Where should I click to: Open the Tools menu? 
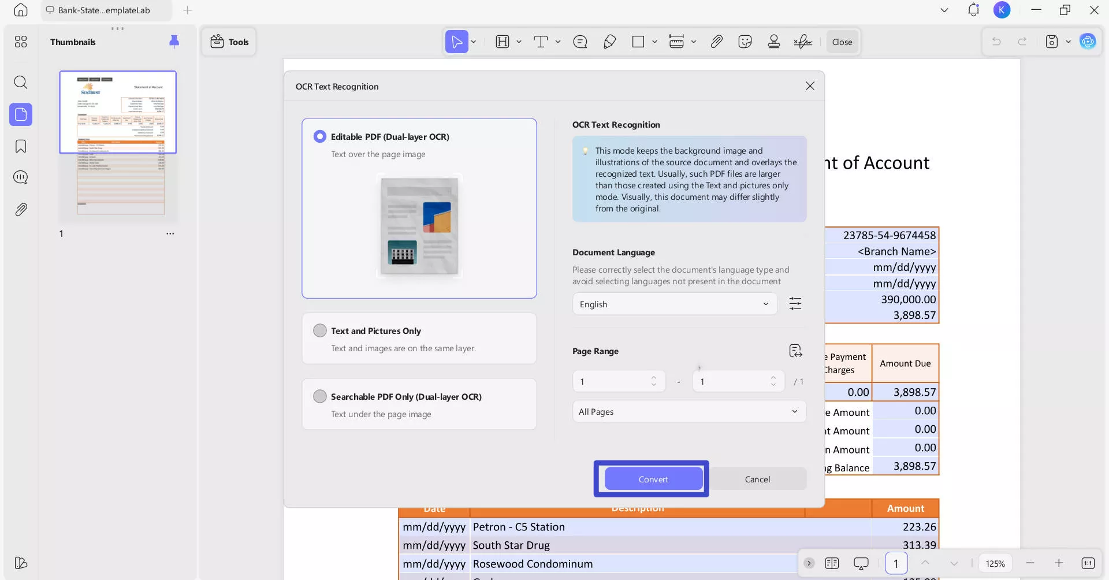point(229,42)
